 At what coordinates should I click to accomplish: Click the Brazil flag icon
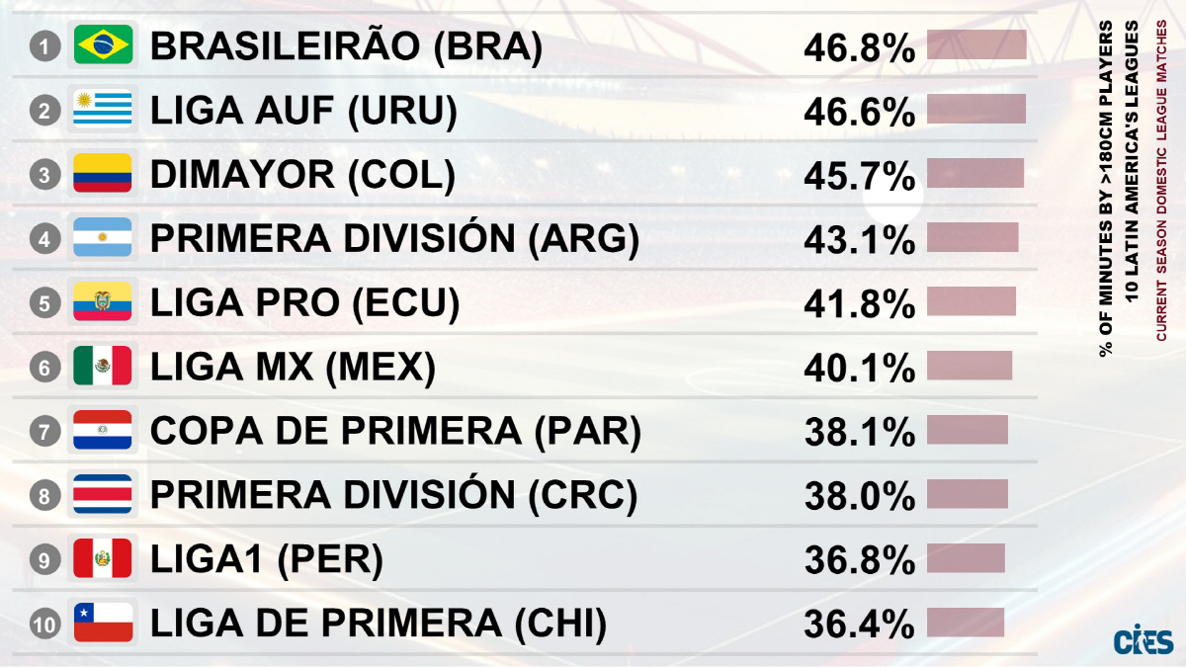pos(103,45)
